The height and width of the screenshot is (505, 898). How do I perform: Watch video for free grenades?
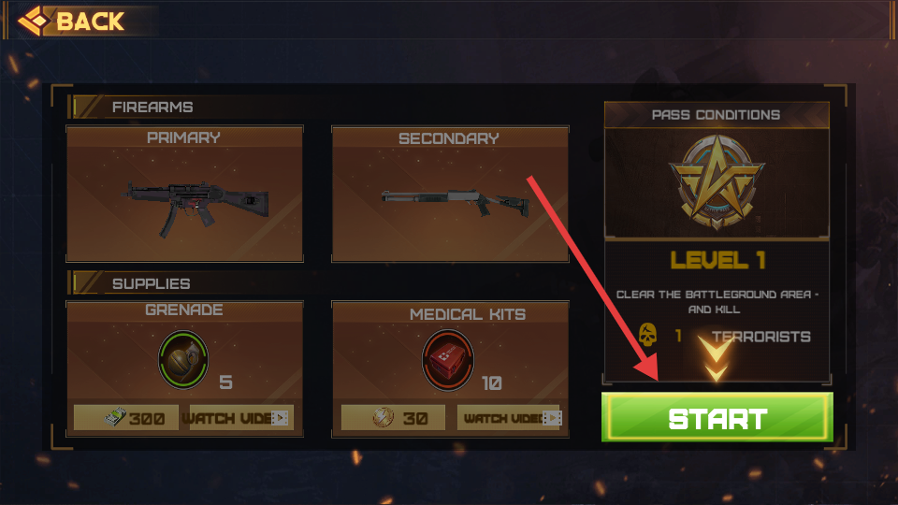pyautogui.click(x=241, y=418)
